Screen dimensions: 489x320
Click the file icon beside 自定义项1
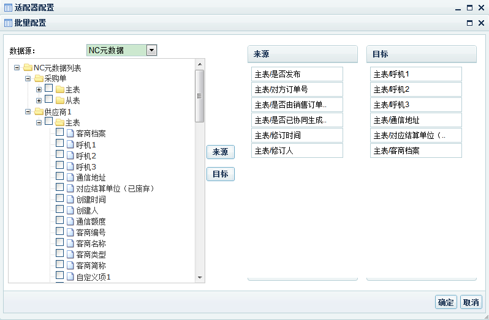coord(70,277)
